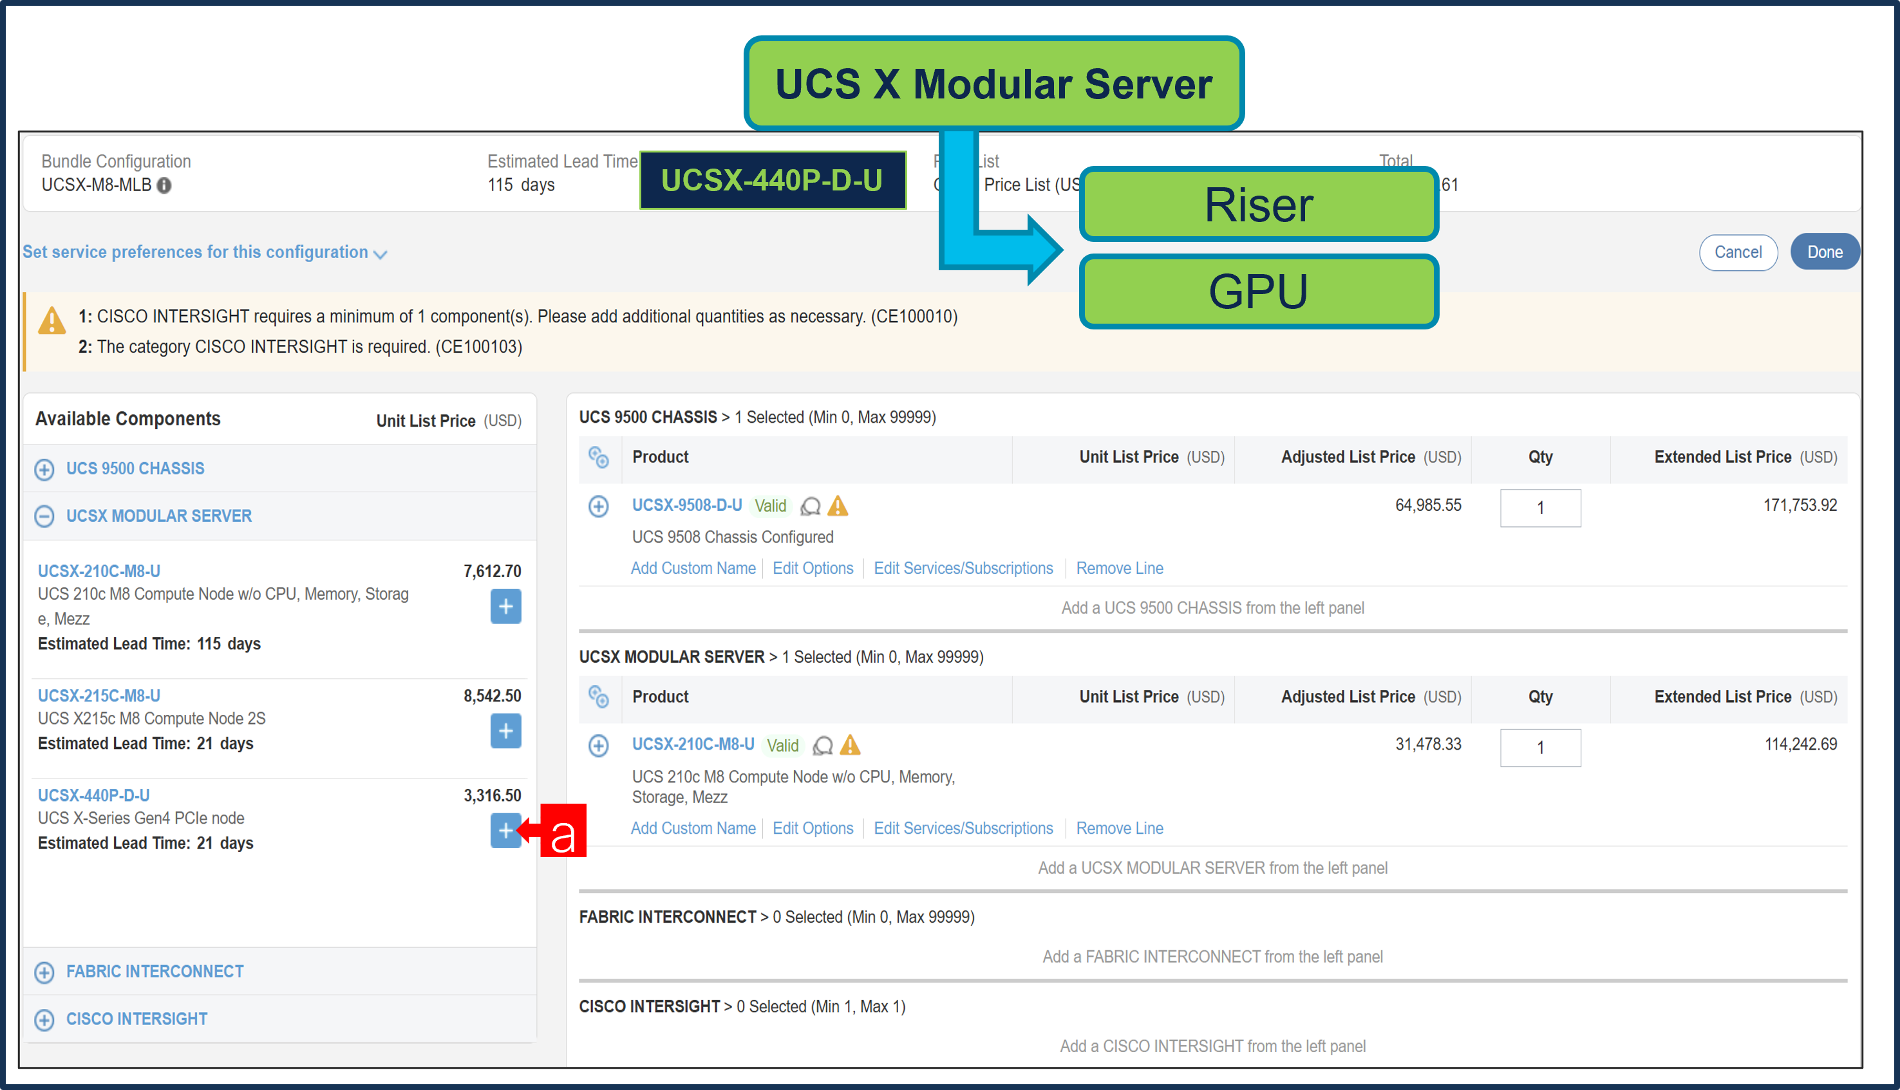Add Custom Name for UCS 210c Compute Node
This screenshot has width=1900, height=1090.
point(693,828)
